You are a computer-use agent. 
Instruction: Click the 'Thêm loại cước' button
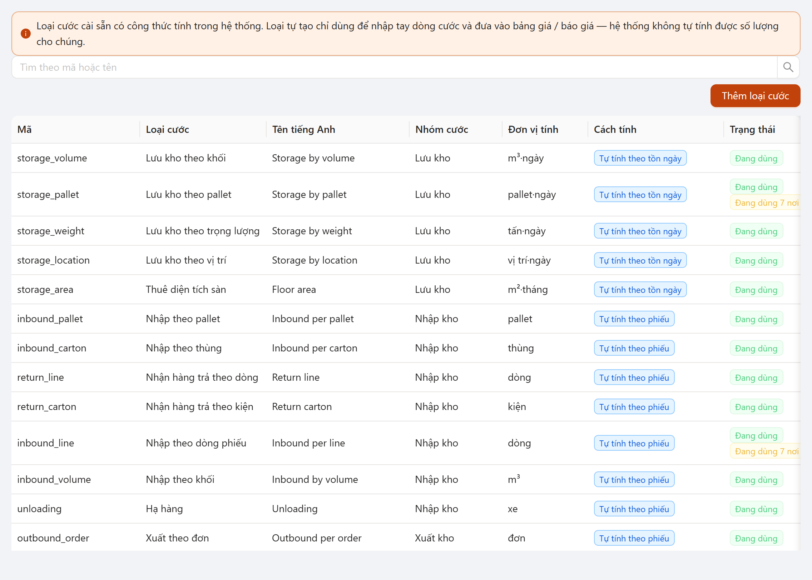(x=755, y=96)
